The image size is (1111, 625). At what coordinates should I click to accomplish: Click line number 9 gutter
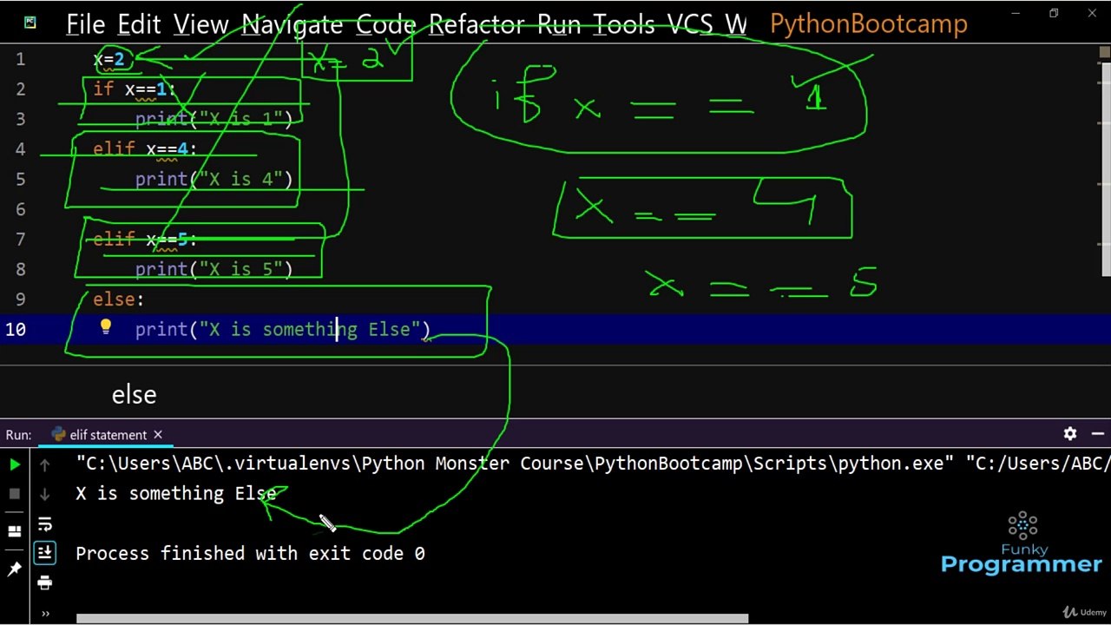coord(20,299)
